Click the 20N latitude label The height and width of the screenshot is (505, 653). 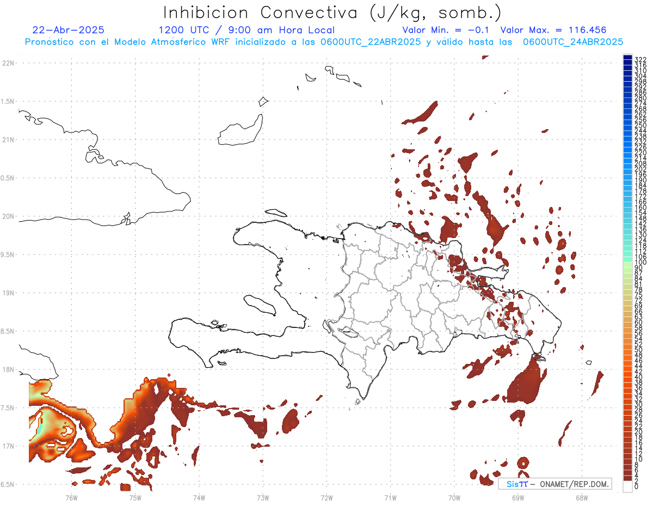coord(8,216)
